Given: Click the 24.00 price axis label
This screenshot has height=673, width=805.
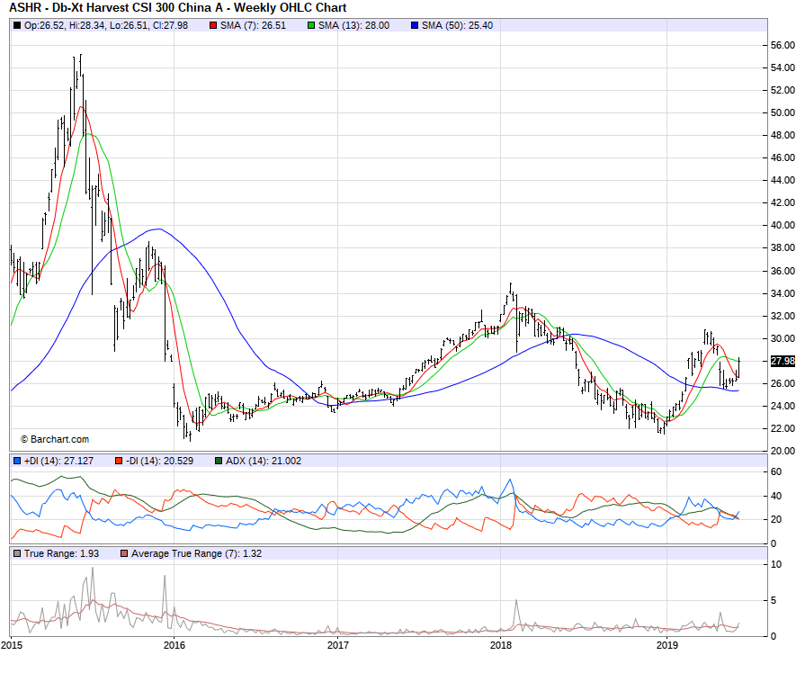Looking at the screenshot, I should click(783, 406).
